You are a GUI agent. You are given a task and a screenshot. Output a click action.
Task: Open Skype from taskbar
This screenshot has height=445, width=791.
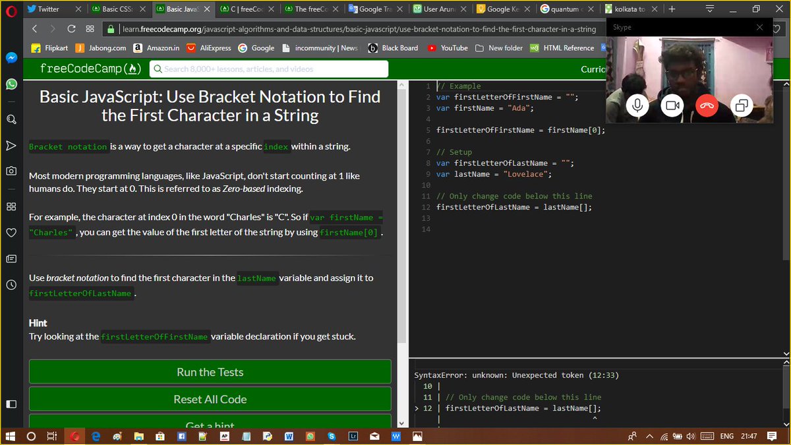[332, 436]
